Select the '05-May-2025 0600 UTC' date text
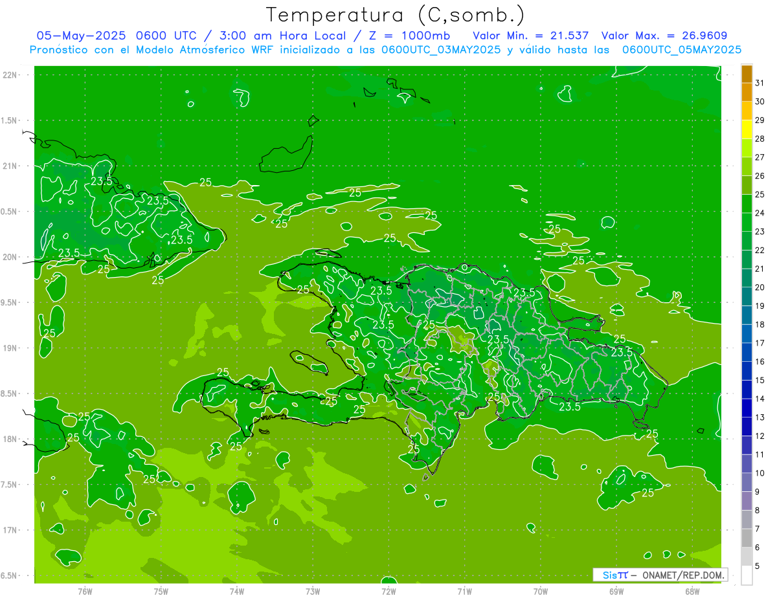 point(114,35)
